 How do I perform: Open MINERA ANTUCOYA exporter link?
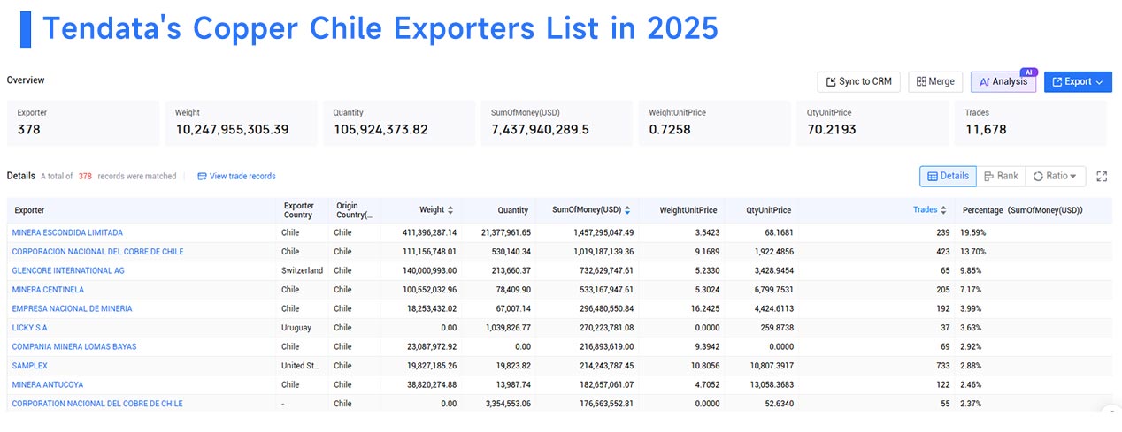click(x=47, y=384)
